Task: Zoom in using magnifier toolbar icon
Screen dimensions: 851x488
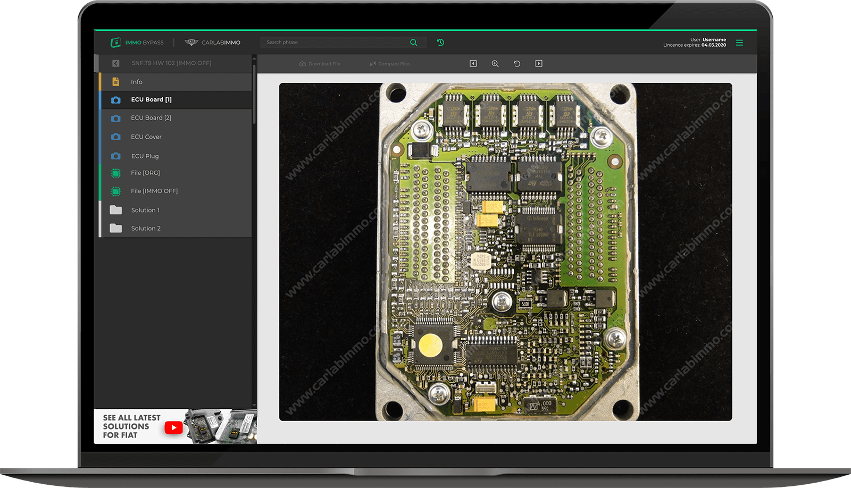Action: 495,63
